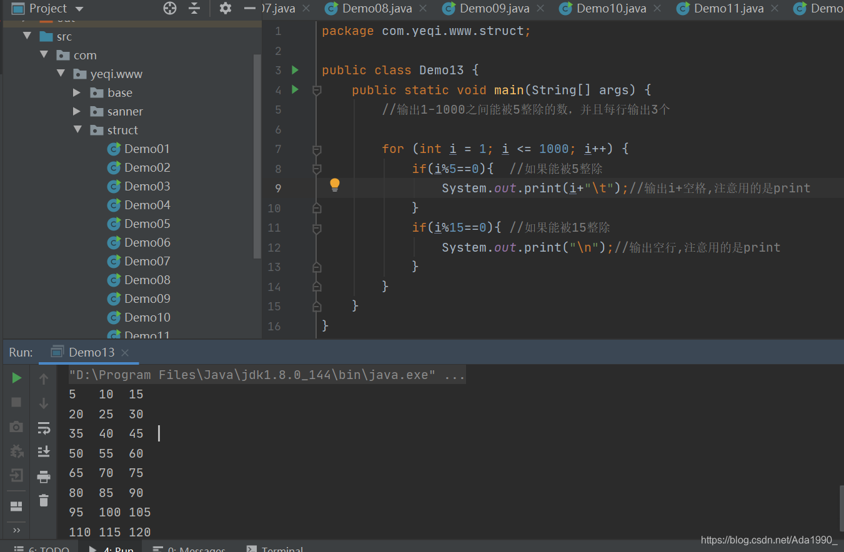
Task: Select Demo05 class in project tree
Action: [x=139, y=224]
